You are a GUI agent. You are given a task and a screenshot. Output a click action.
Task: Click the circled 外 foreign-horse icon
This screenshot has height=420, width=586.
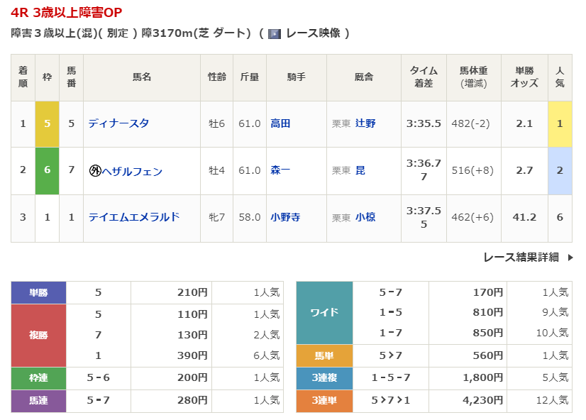click(94, 171)
